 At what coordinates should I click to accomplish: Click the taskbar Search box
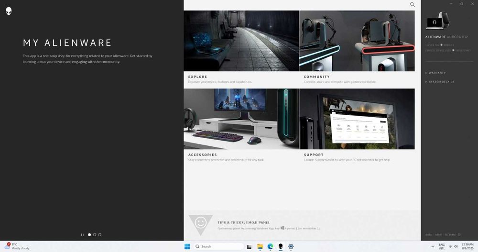point(218,247)
